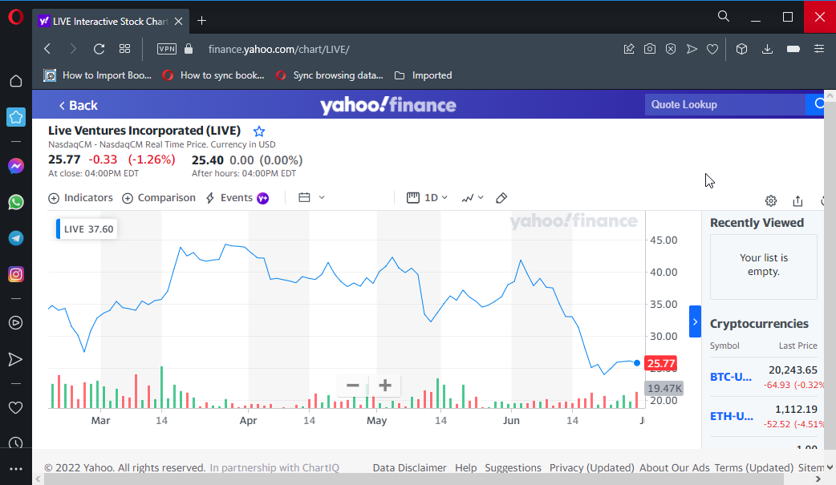Select the draw pencil tool
The image size is (836, 485).
(501, 198)
